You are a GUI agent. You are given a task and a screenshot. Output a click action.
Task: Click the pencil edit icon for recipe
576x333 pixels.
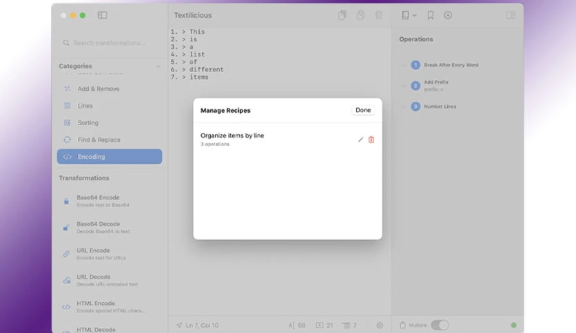point(360,140)
